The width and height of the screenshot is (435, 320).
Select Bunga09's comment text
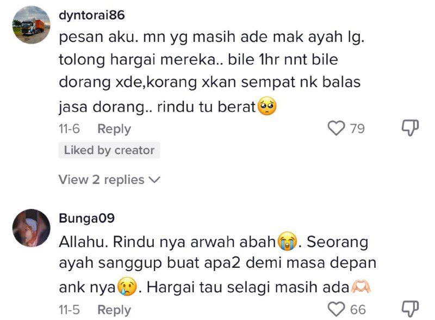(x=217, y=264)
